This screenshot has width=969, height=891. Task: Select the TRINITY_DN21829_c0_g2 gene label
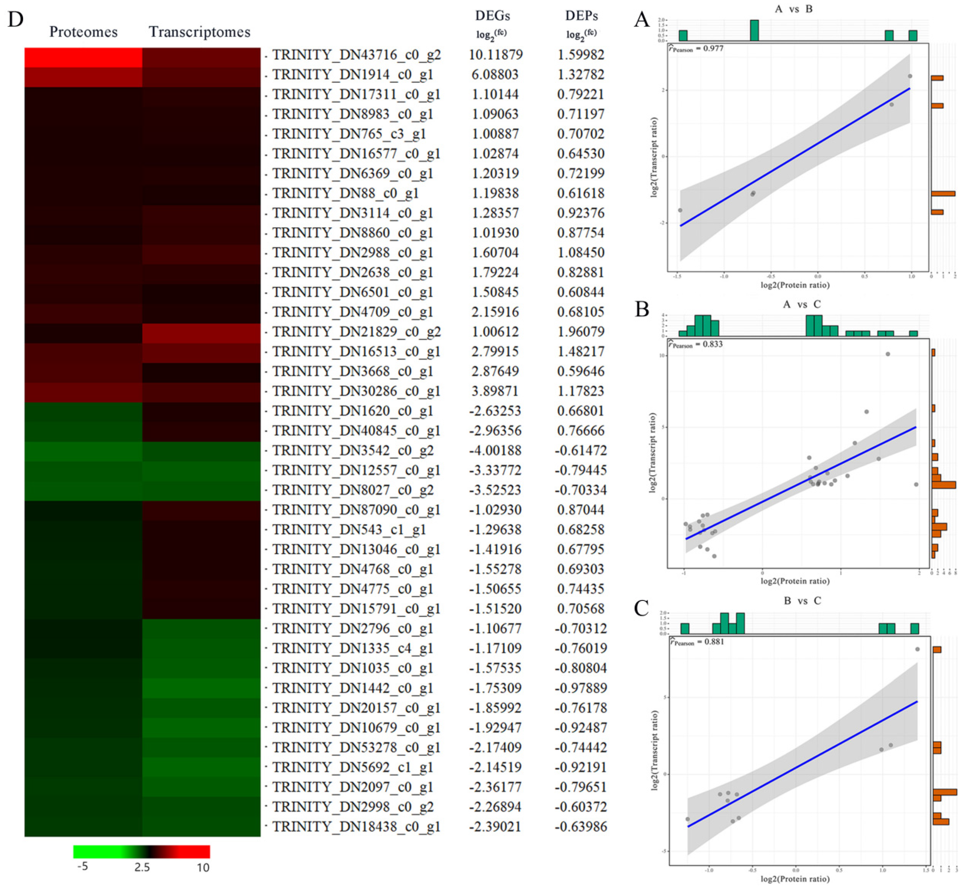[356, 332]
